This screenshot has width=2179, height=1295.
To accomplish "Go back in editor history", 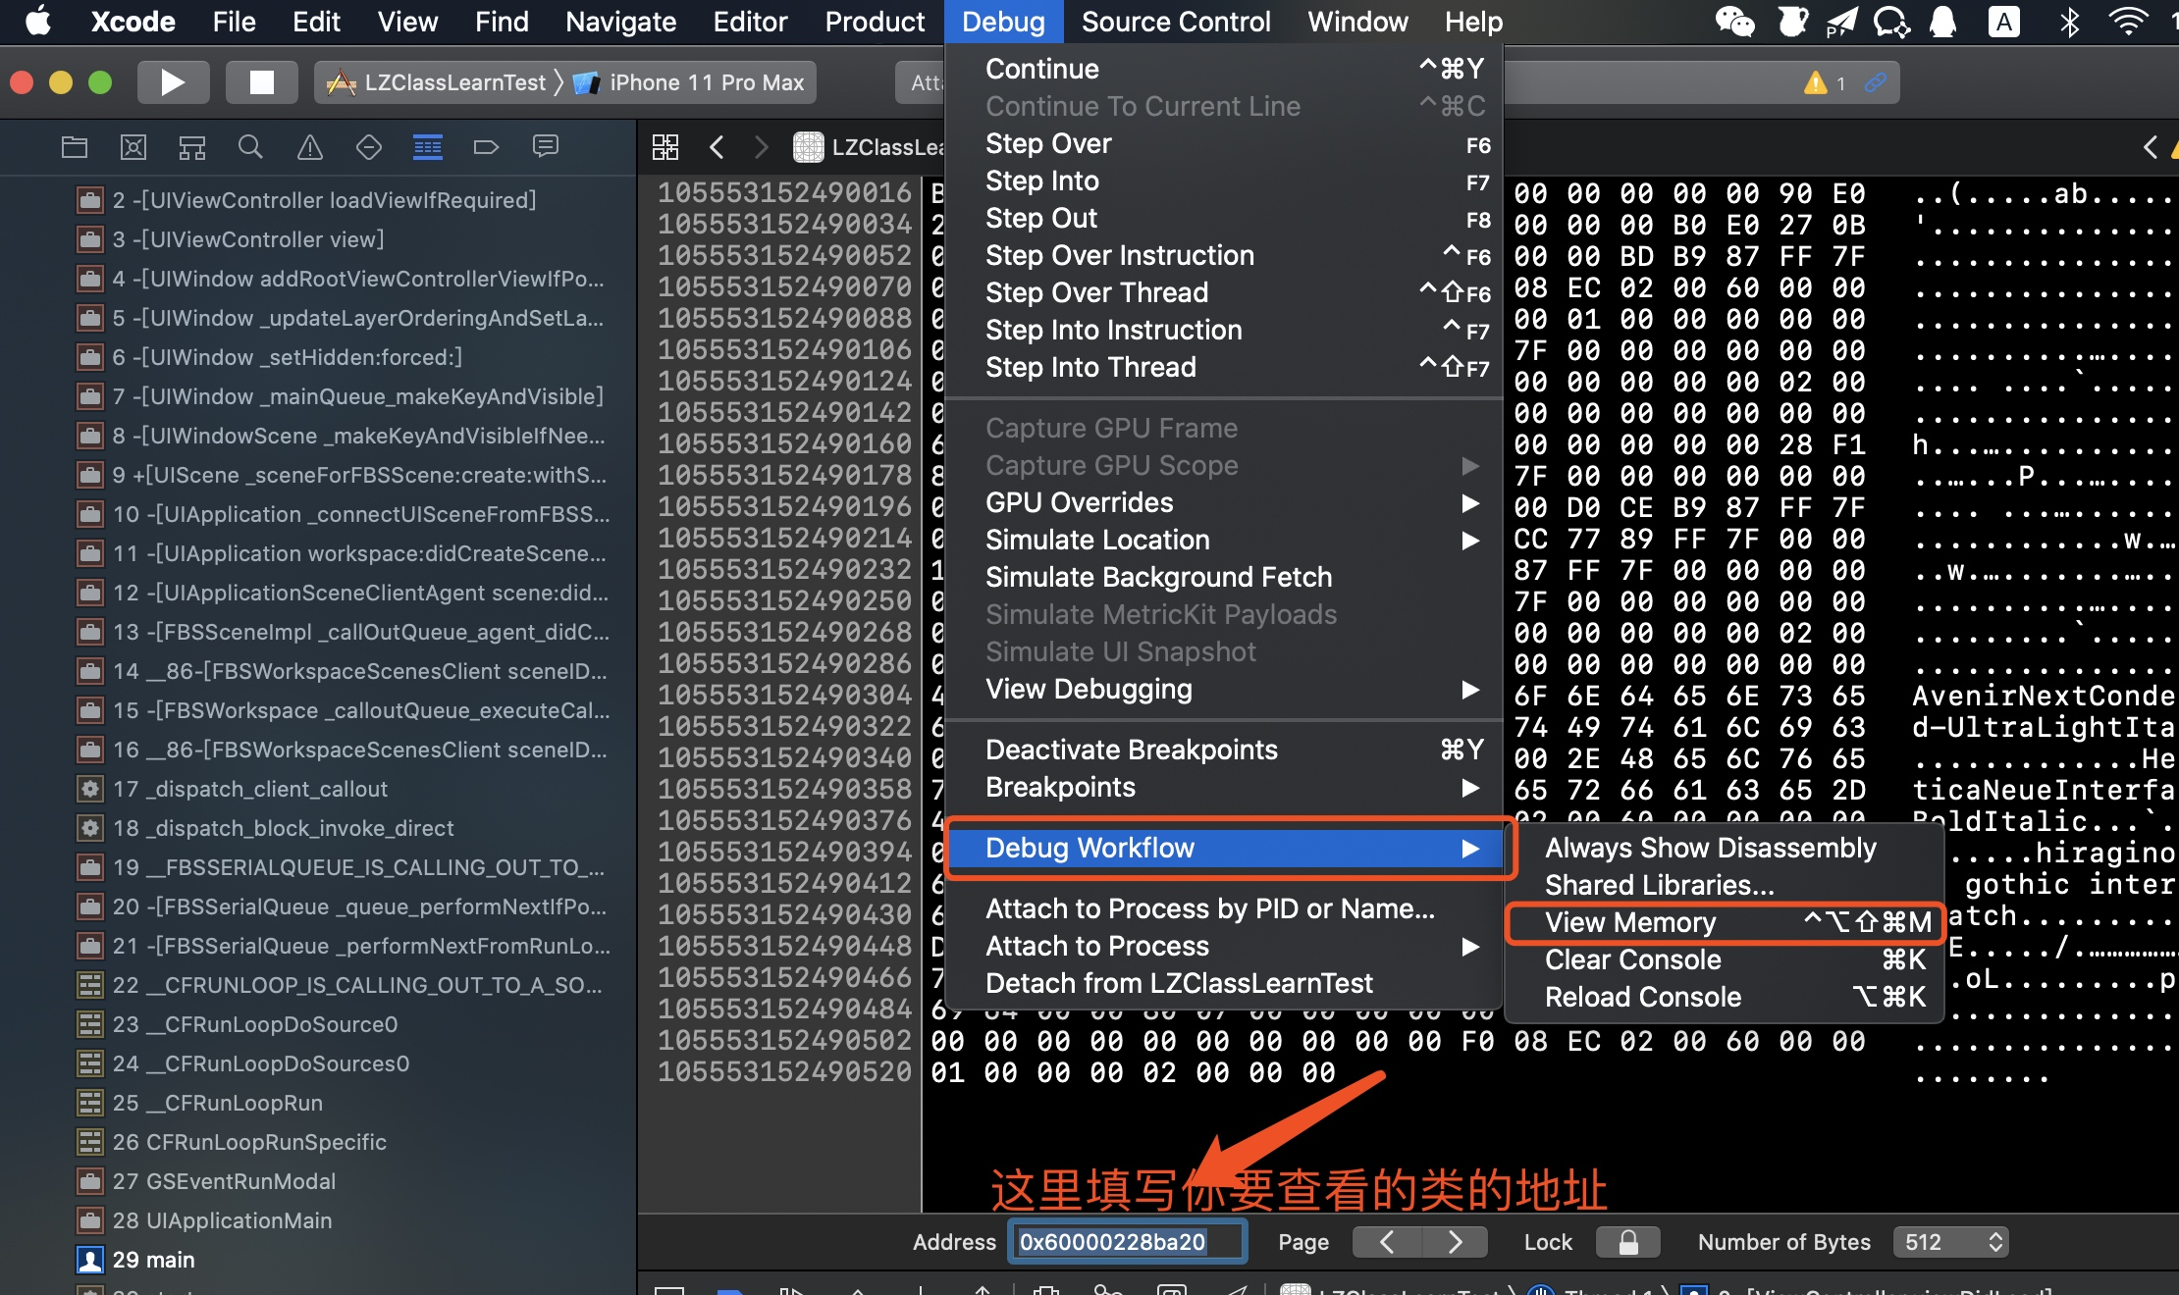I will 717,147.
